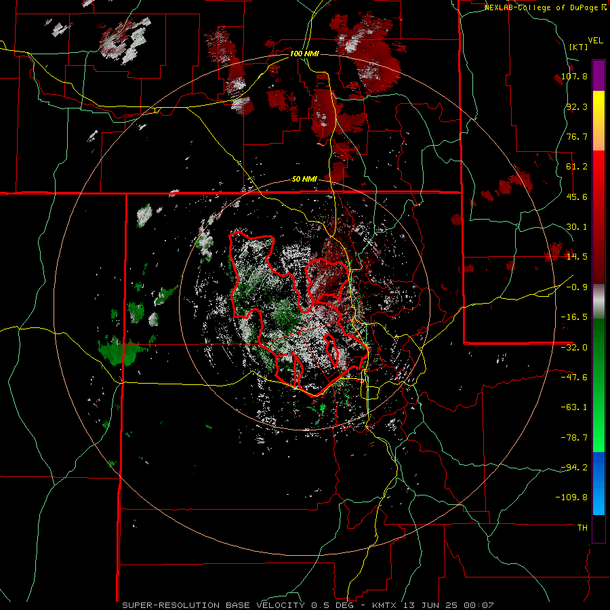Click the -16.5 scale value
This screenshot has width=610, height=610.
click(x=574, y=317)
